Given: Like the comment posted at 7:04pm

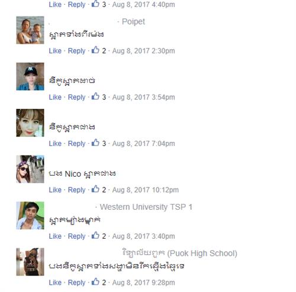Looking at the screenshot, I should point(55,144).
